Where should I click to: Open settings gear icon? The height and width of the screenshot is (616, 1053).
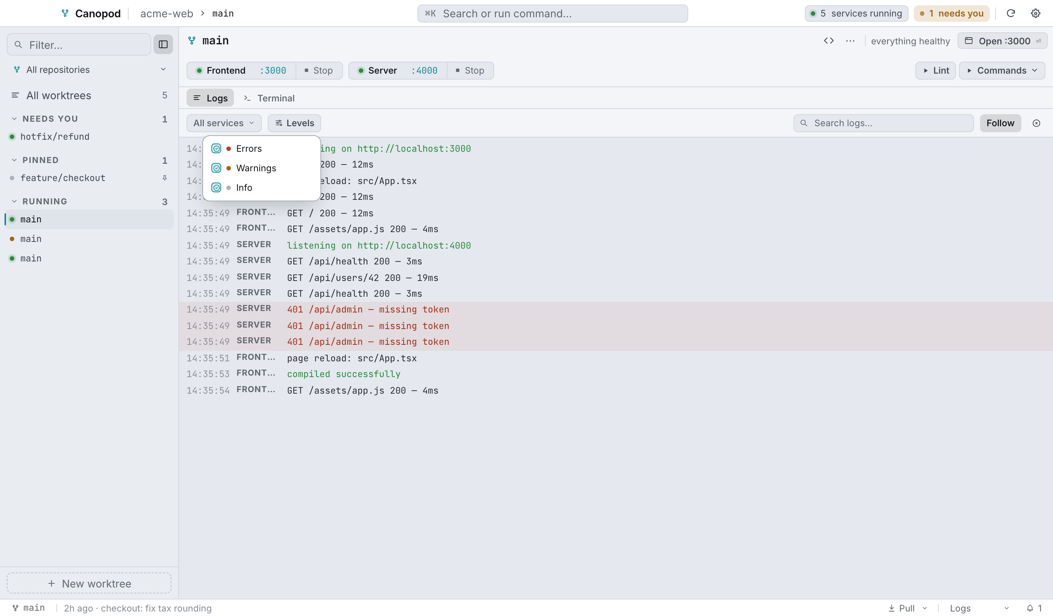tap(1035, 14)
